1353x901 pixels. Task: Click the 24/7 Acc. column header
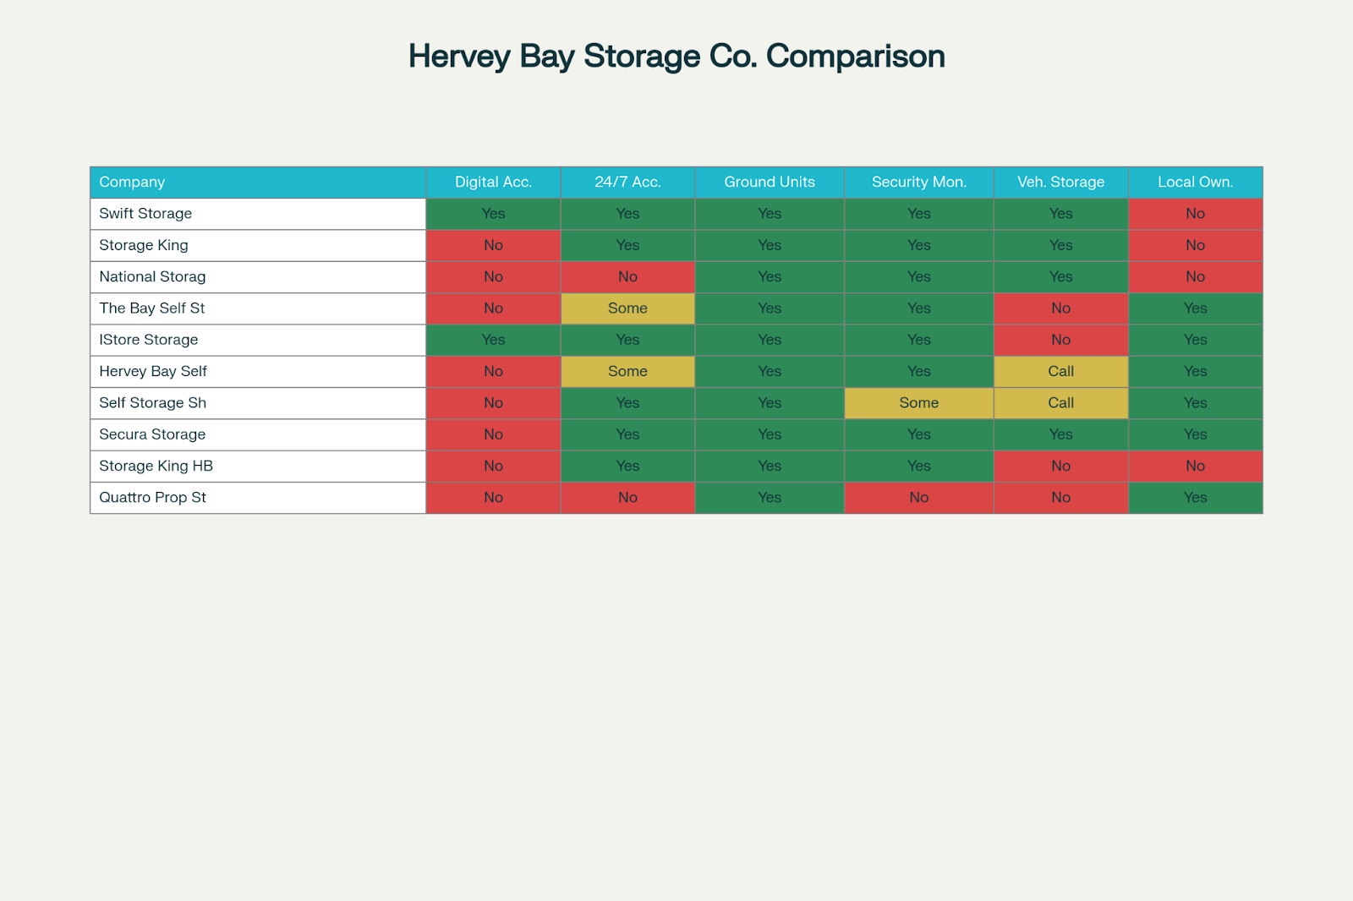pyautogui.click(x=627, y=182)
